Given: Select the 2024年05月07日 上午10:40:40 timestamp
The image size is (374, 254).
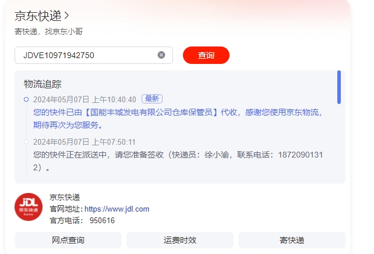Looking at the screenshot, I should [x=84, y=99].
